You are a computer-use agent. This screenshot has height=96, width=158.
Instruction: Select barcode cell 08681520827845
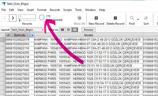(20, 70)
